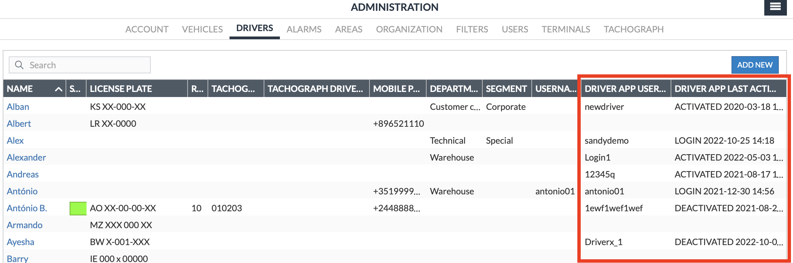The height and width of the screenshot is (263, 793).
Task: Click 1ewf1wef1wef app username cell
Action: (614, 208)
